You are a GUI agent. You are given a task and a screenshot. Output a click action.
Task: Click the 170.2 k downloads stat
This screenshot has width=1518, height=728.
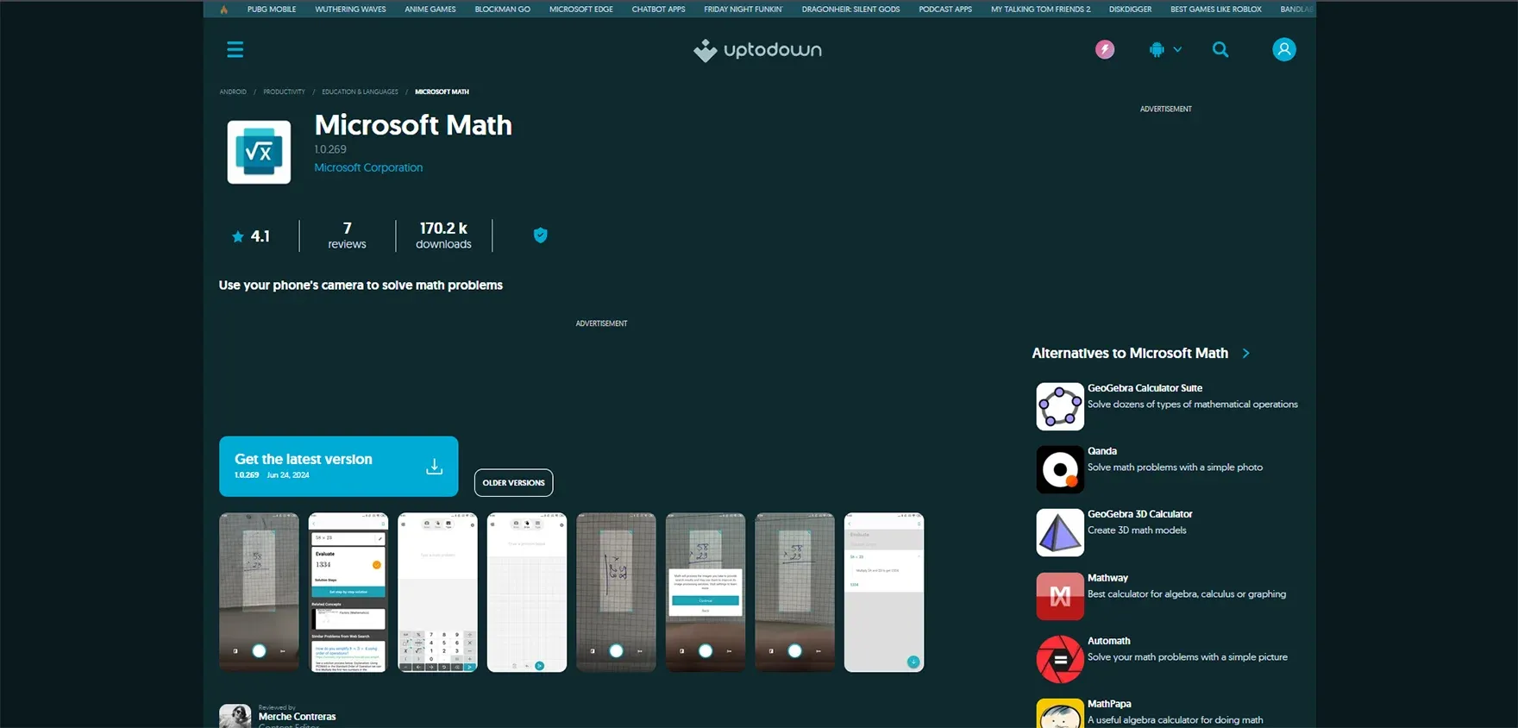pyautogui.click(x=443, y=235)
